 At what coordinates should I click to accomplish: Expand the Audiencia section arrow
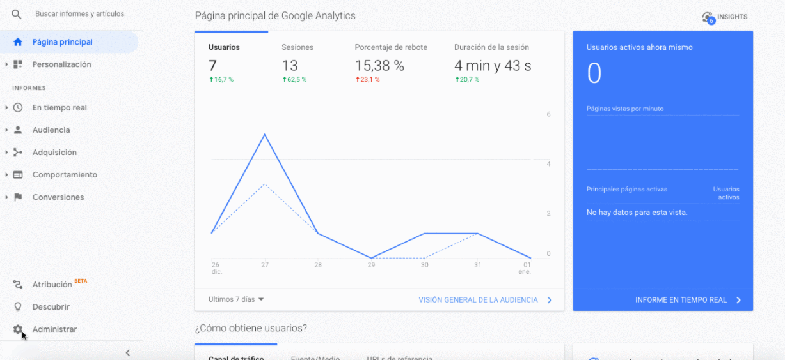(6, 130)
